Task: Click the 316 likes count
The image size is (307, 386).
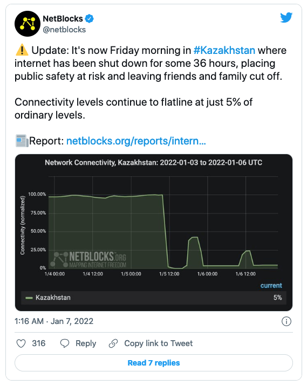Action: tap(39, 343)
